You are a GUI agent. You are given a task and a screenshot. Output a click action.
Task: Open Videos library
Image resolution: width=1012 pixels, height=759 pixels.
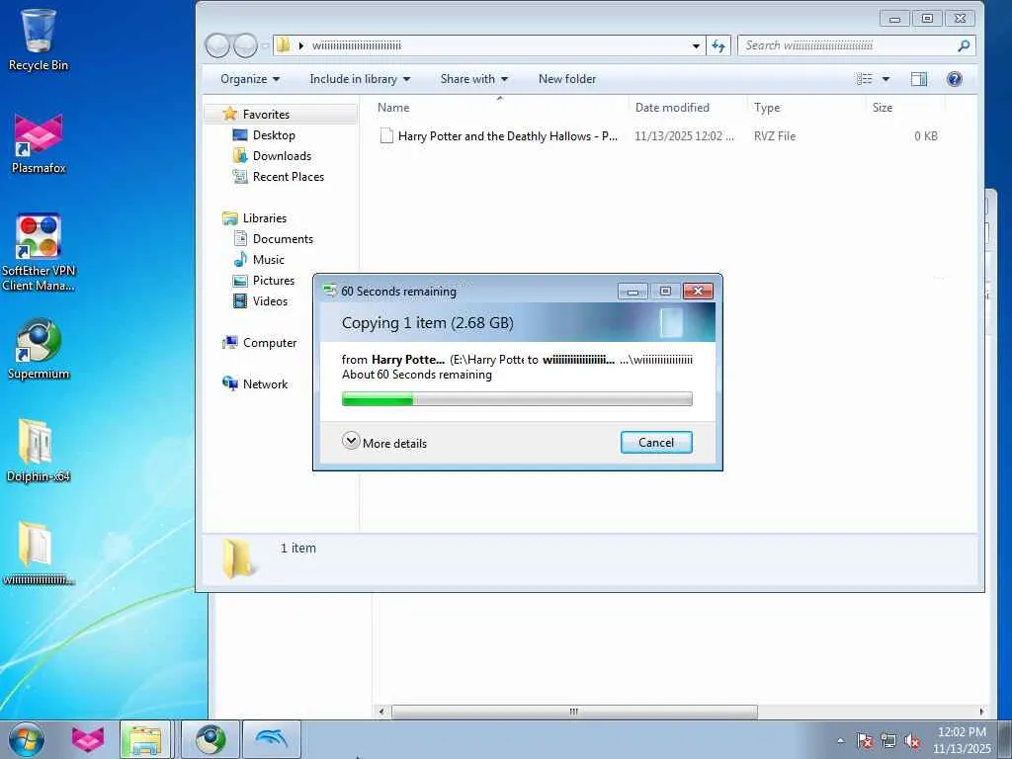(x=270, y=300)
